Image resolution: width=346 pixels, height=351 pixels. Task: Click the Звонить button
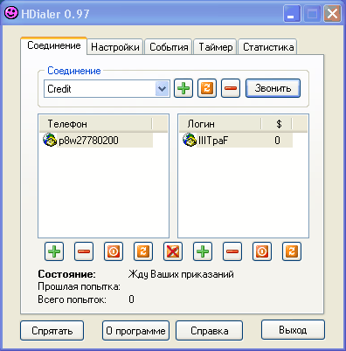click(x=273, y=88)
